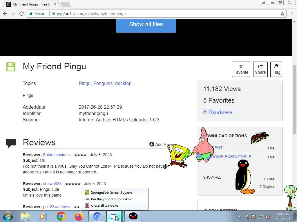Select the My Friend Pingu browser tab
This screenshot has height=222, width=297.
pos(31,4)
